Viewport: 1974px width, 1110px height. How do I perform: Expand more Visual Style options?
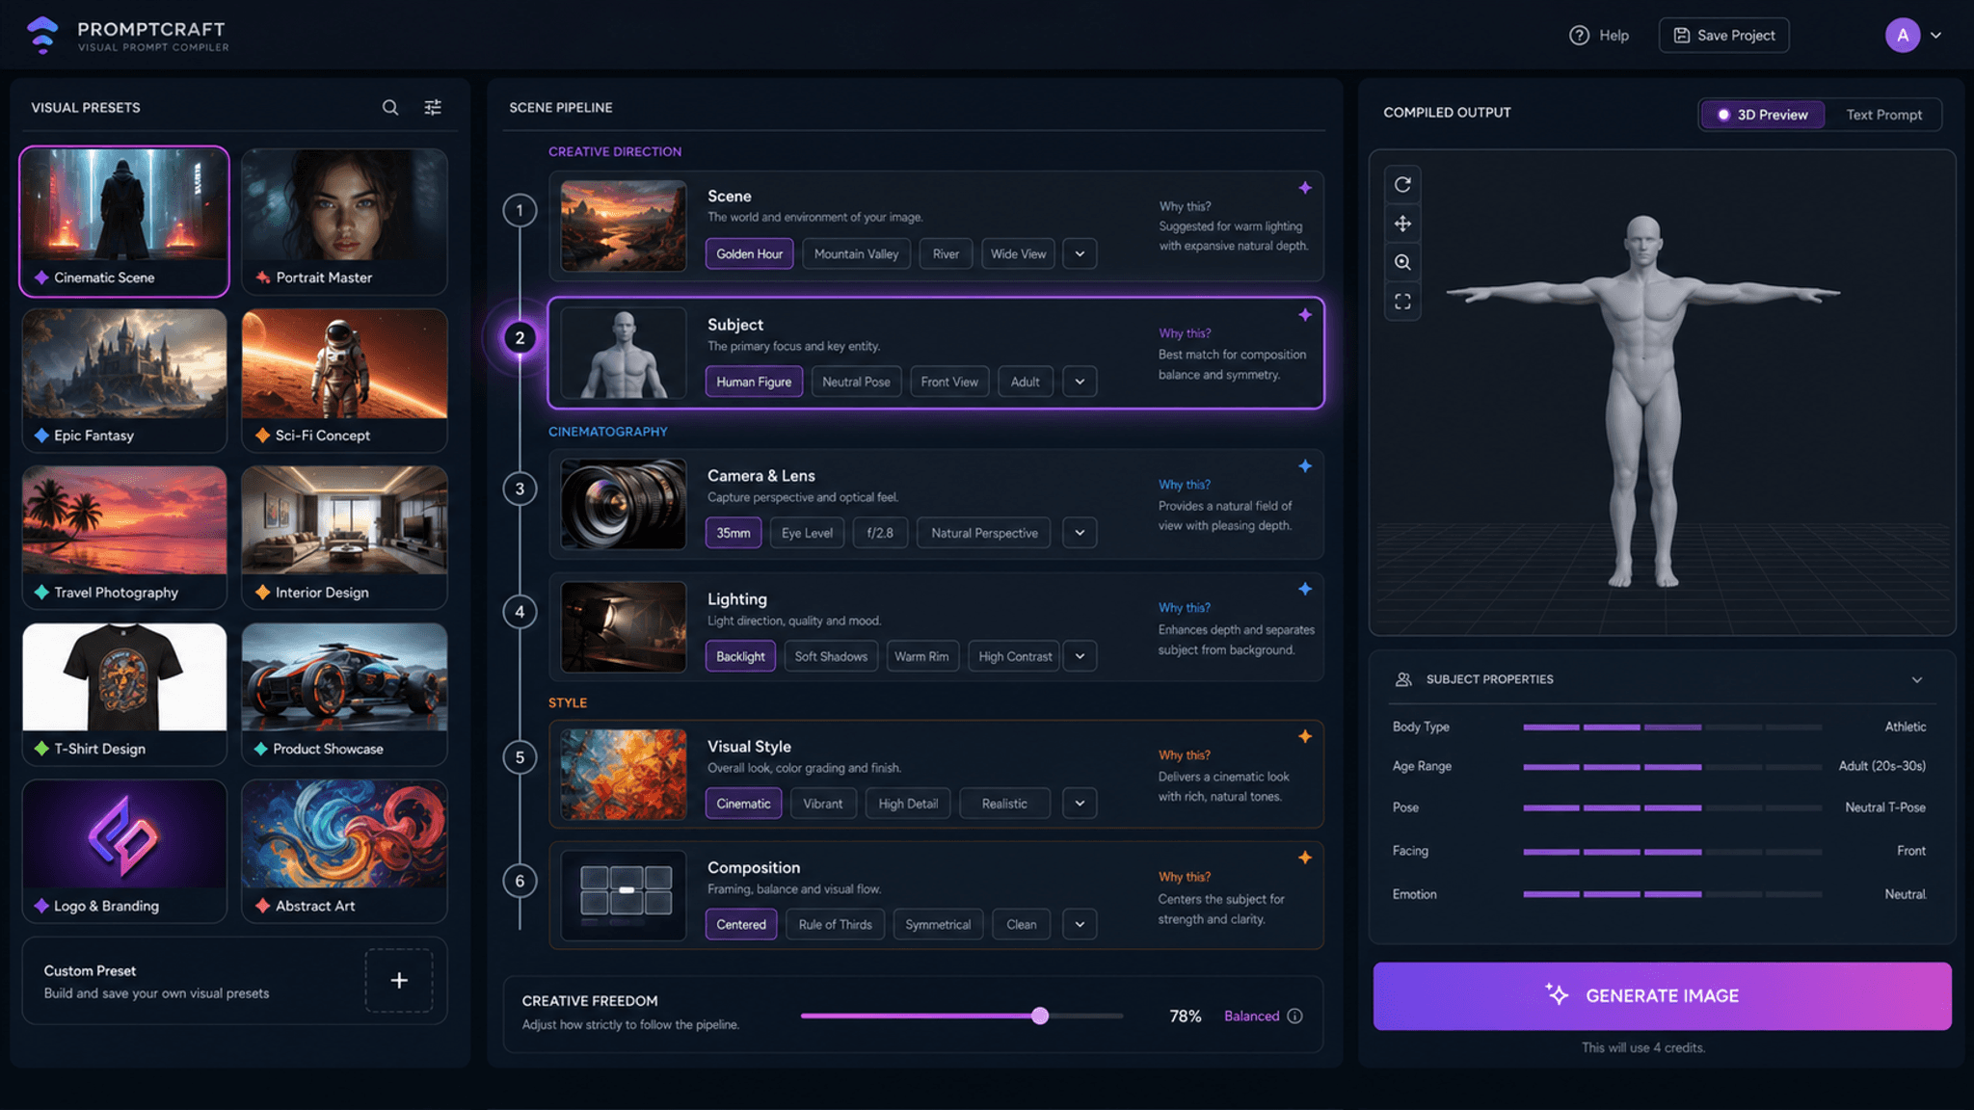pos(1080,804)
